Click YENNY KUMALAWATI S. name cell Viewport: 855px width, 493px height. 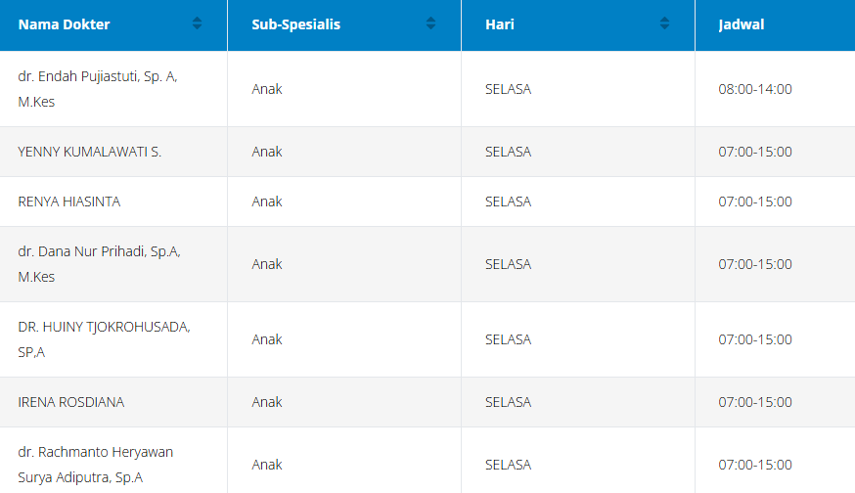click(x=89, y=152)
